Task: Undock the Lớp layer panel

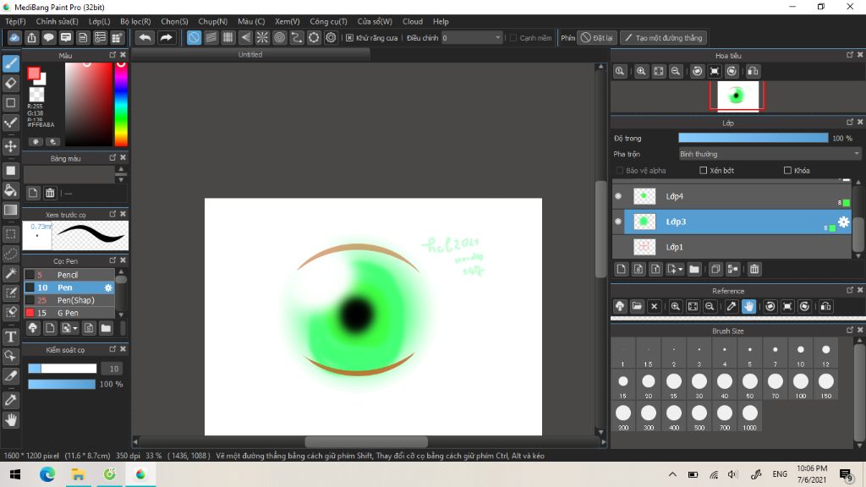Action: [849, 122]
